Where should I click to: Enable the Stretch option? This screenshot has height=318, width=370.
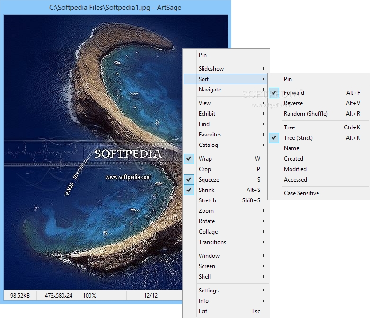click(x=226, y=200)
